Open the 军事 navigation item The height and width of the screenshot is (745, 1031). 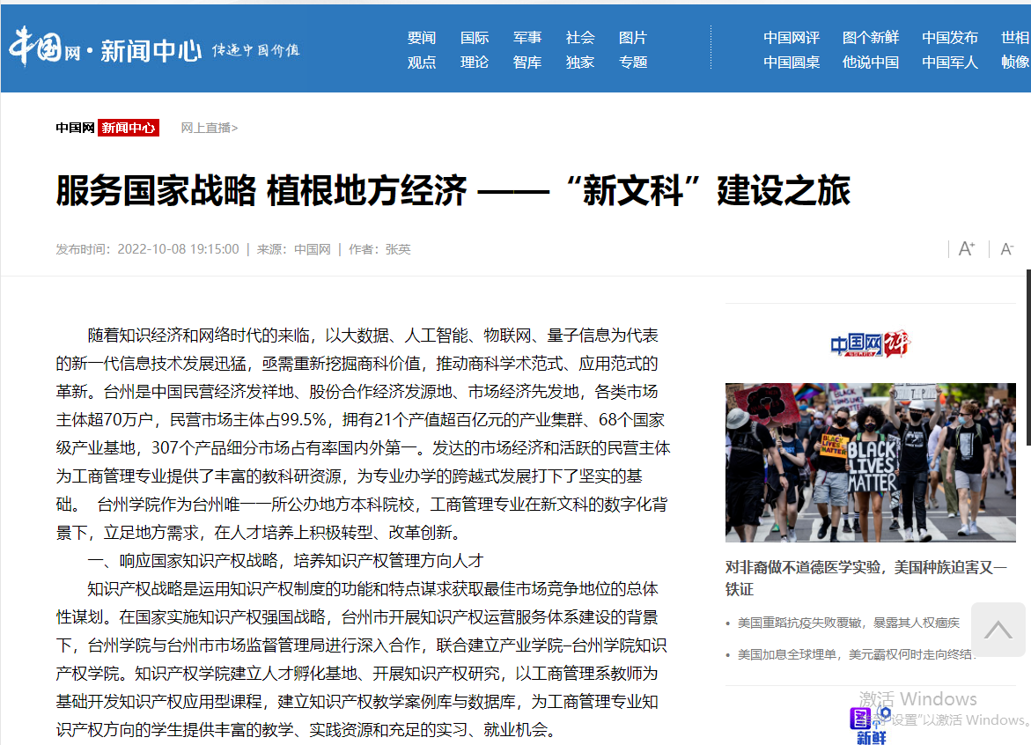[527, 38]
